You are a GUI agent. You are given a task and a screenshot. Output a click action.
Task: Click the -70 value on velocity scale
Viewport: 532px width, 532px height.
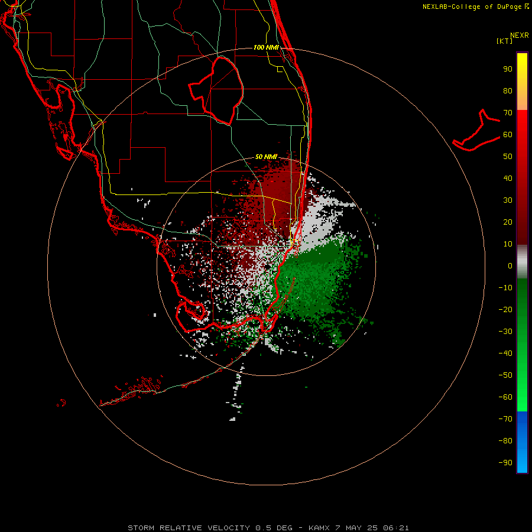tap(505, 419)
